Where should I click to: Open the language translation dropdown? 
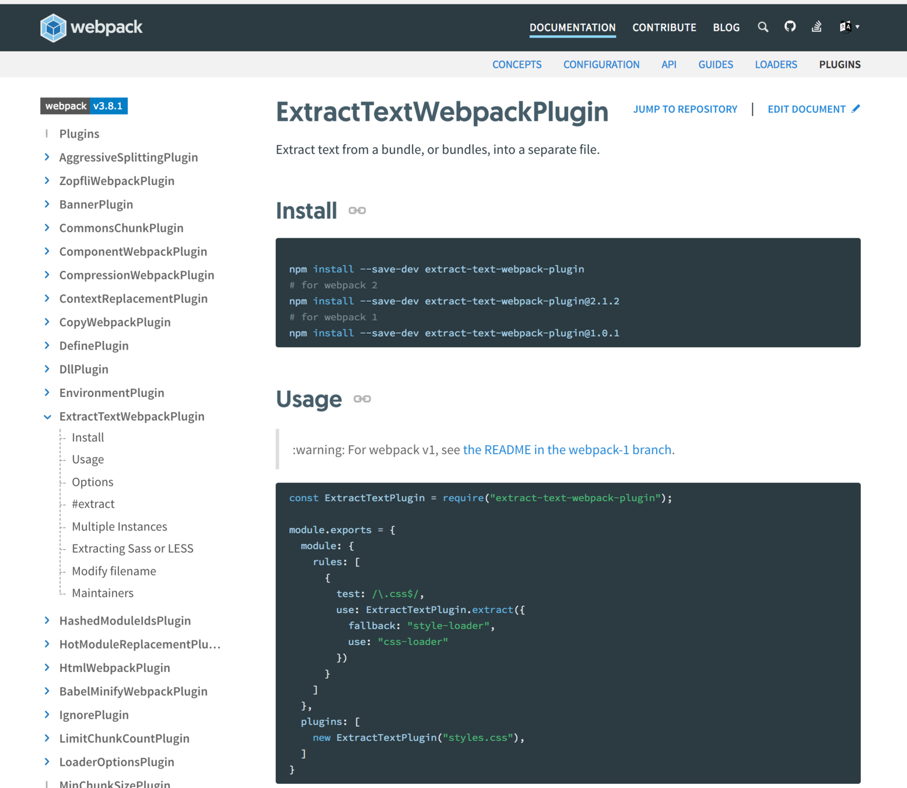pyautogui.click(x=849, y=26)
